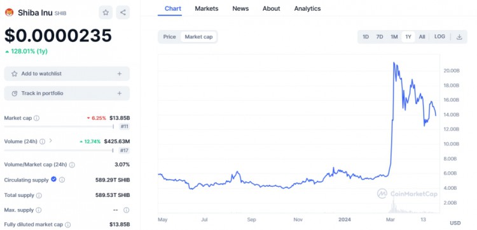
Task: Select the 7D time range
Action: 380,37
